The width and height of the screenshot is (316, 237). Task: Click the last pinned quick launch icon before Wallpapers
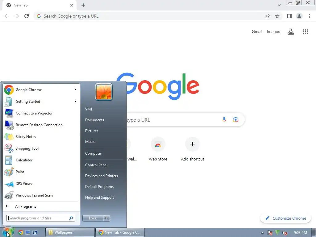pos(35,232)
